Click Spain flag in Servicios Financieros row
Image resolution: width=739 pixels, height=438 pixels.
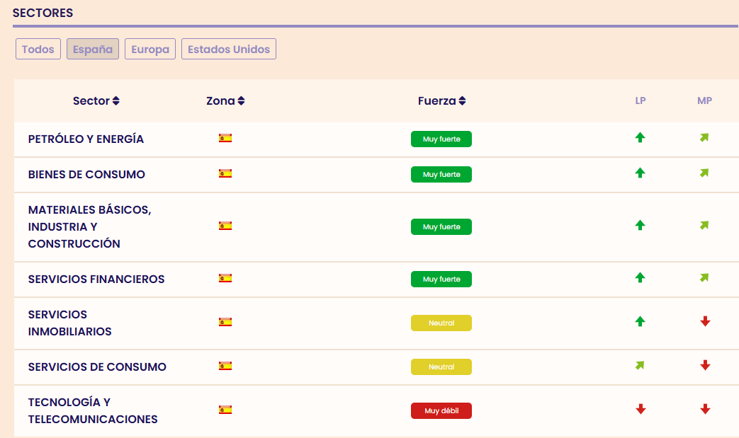pos(225,278)
